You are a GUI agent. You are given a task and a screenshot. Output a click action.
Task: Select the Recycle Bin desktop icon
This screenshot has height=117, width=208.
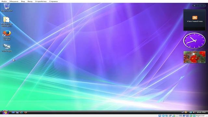point(7,7)
